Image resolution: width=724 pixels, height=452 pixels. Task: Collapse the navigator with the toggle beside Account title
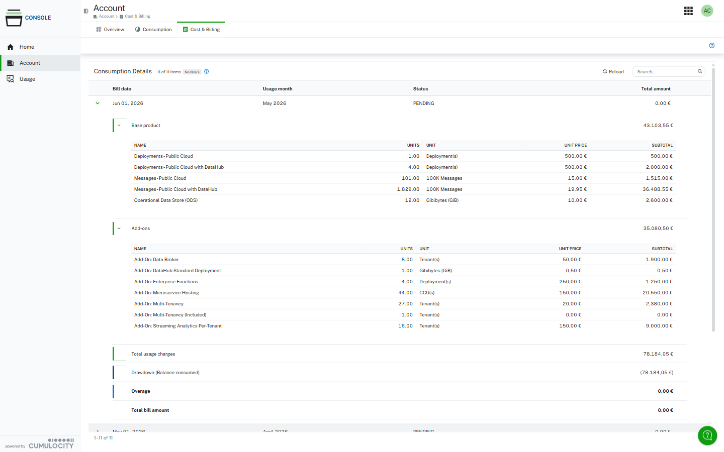(x=86, y=11)
